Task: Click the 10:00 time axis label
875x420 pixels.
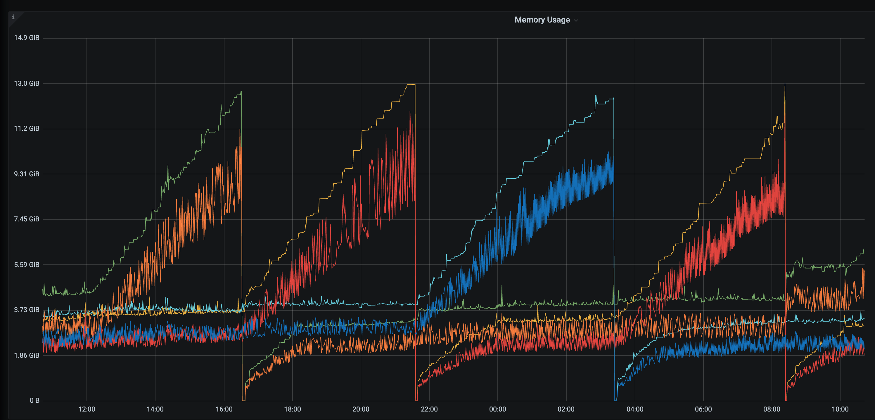Action: [840, 409]
